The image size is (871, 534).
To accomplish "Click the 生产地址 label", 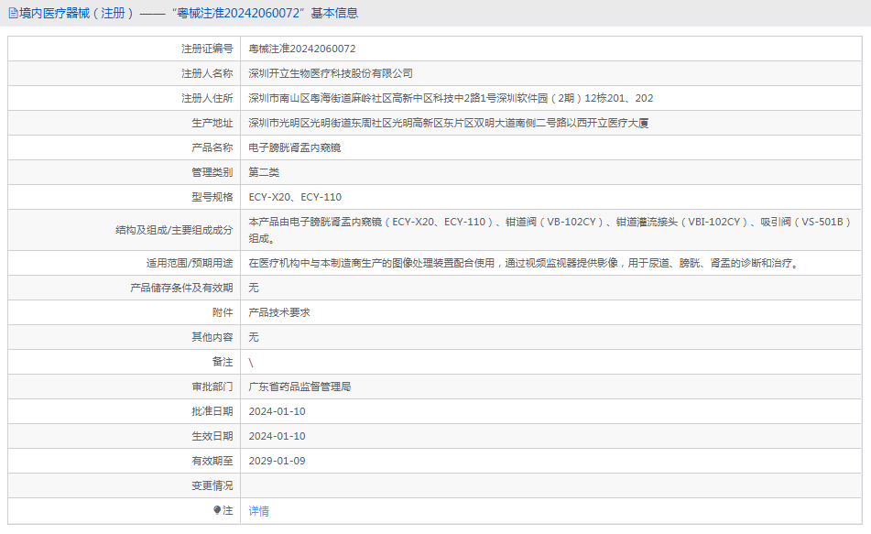I will tap(212, 123).
